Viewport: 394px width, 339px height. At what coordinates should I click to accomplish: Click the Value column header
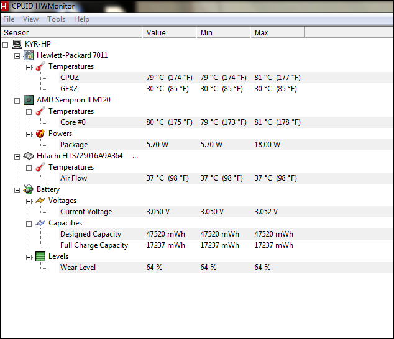170,33
